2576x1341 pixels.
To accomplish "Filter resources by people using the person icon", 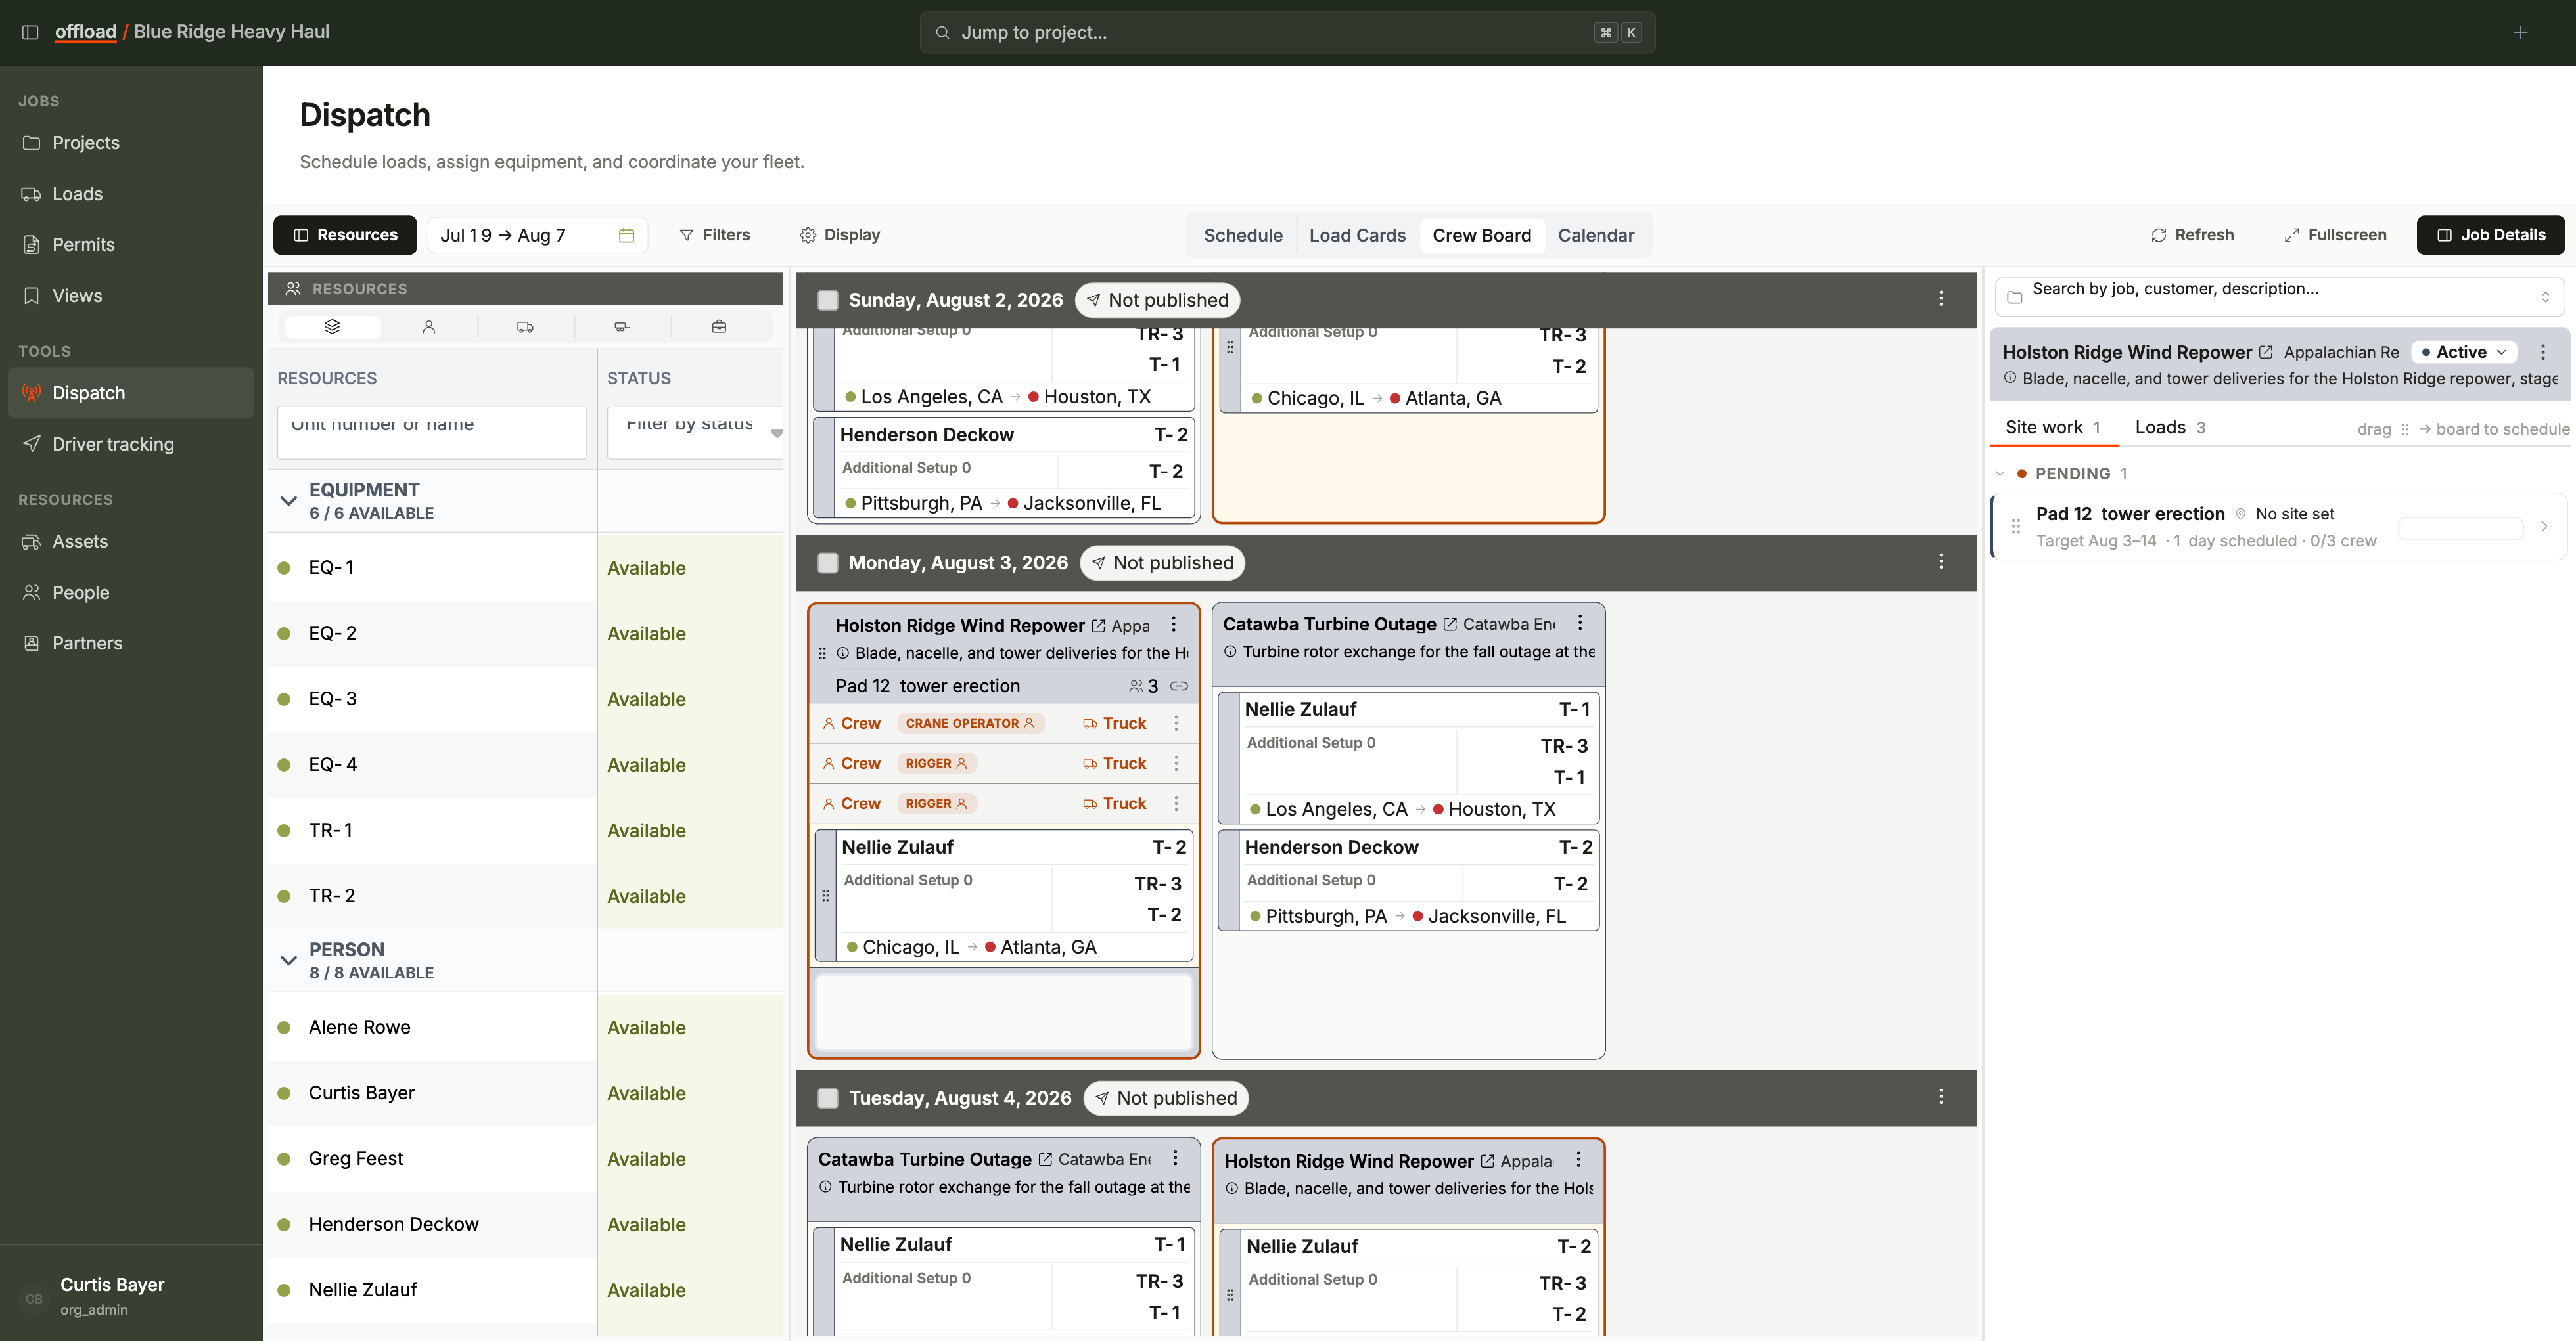I will (429, 327).
